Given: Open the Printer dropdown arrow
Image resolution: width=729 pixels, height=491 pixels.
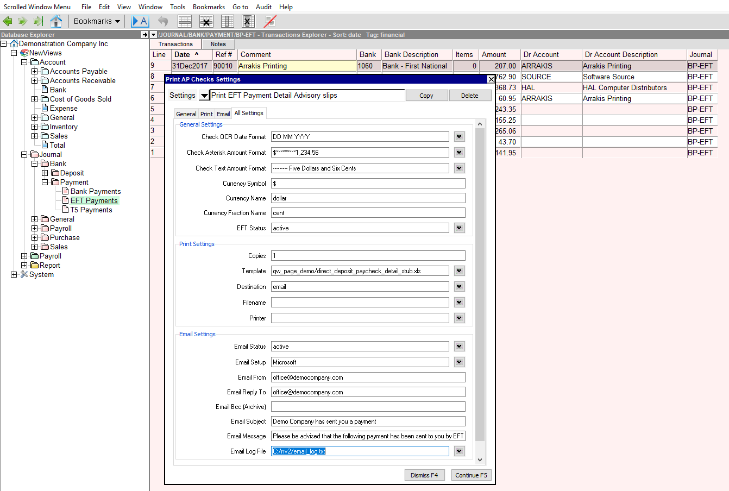Looking at the screenshot, I should (x=460, y=318).
